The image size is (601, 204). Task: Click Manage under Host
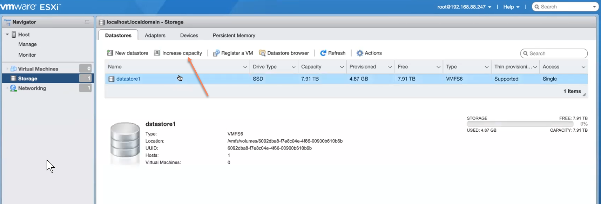[x=27, y=44]
